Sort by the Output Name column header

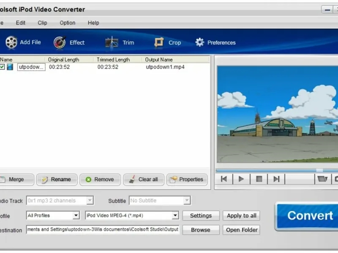(x=175, y=59)
